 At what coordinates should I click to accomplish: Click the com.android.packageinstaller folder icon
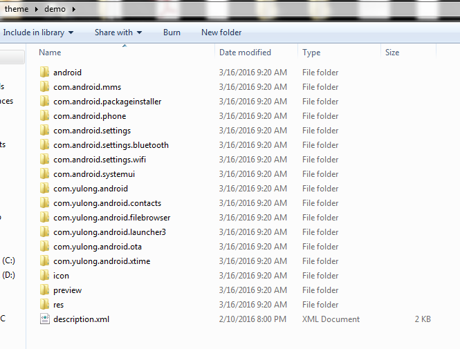click(x=44, y=101)
